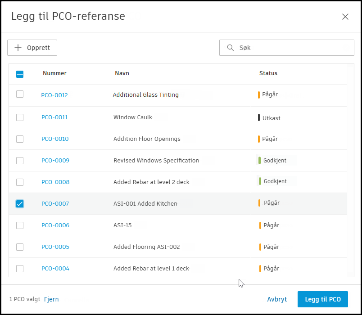
Task: Uncheck the PCO-0007 checkbox
Action: point(20,204)
